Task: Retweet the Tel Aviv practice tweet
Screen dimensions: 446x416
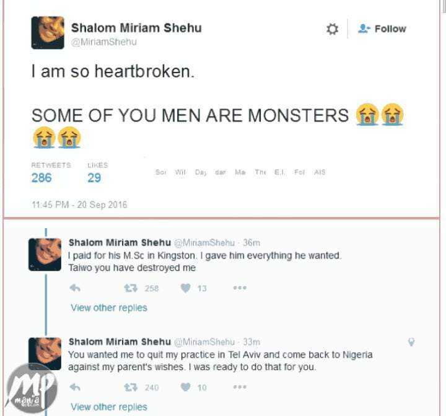Action: point(131,387)
